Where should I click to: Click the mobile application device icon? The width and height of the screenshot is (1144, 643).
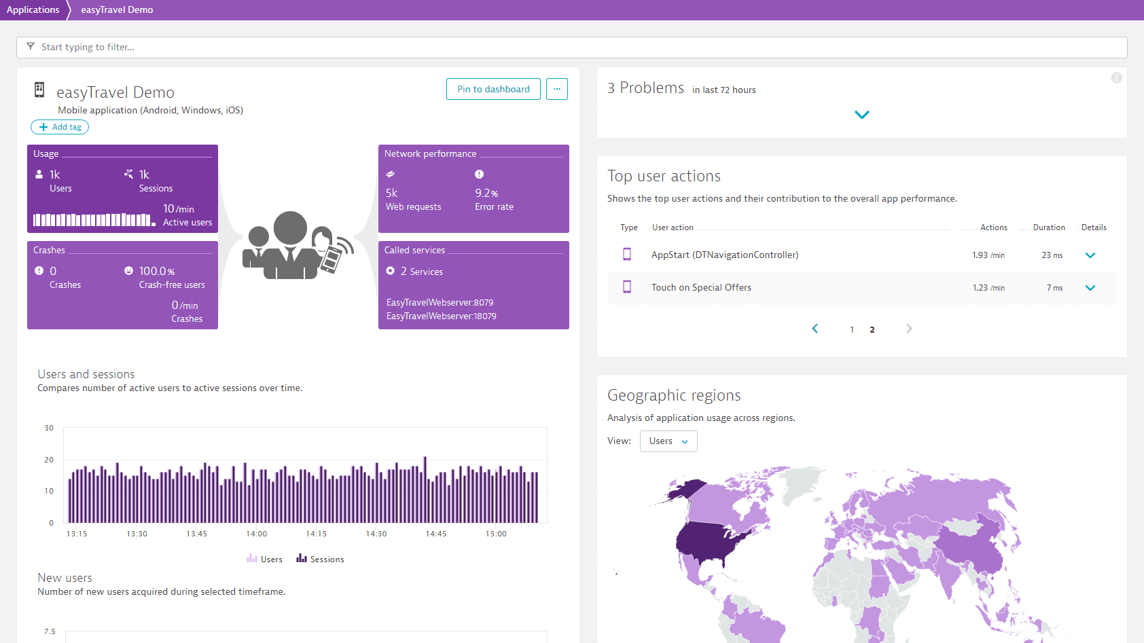point(39,90)
